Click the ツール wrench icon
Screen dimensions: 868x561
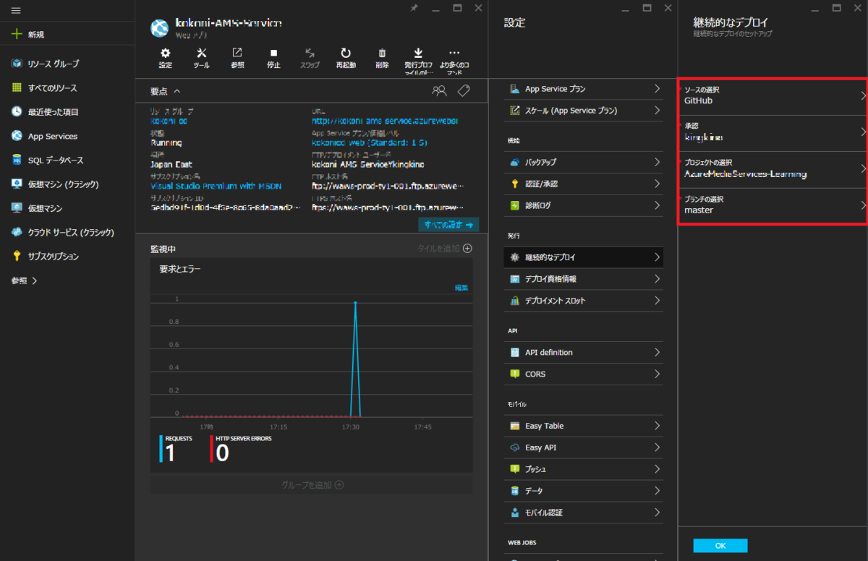202,54
